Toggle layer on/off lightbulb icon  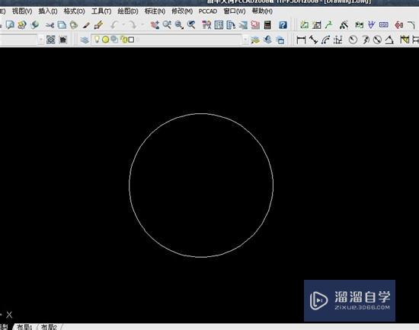tap(97, 40)
